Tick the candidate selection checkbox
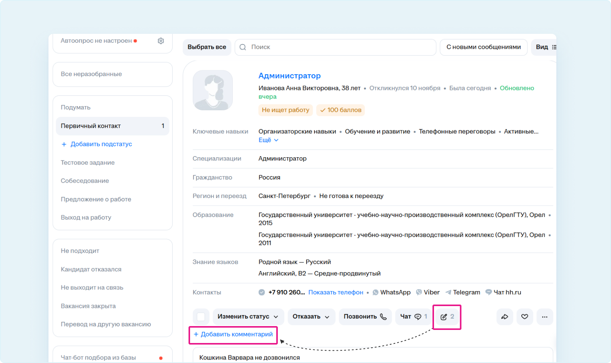This screenshot has width=611, height=363. click(201, 317)
